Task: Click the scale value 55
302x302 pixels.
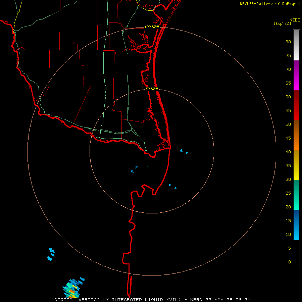Action: click(x=288, y=110)
